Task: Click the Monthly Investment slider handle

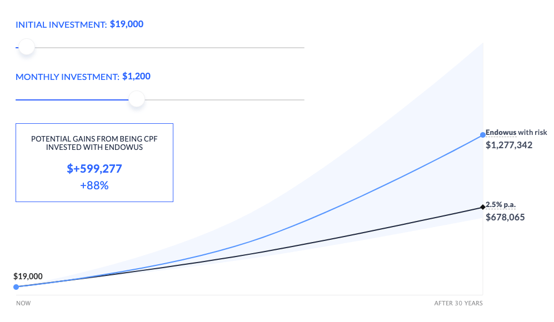Action: point(137,100)
